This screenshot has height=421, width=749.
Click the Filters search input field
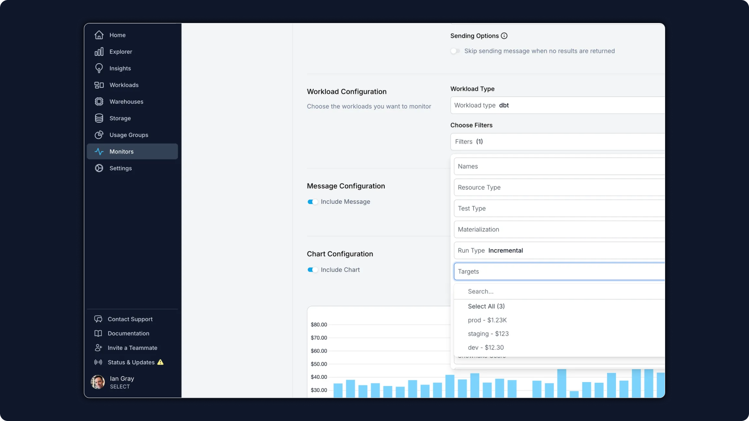[558, 292]
